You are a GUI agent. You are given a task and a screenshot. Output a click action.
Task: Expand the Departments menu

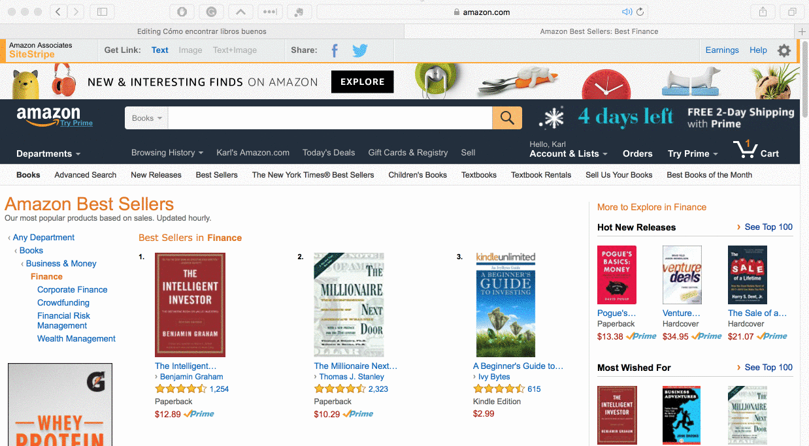point(48,153)
